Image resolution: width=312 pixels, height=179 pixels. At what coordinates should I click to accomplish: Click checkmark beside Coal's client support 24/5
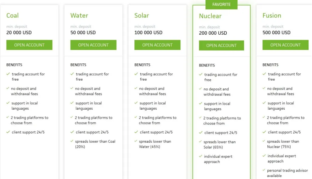pos(8,132)
